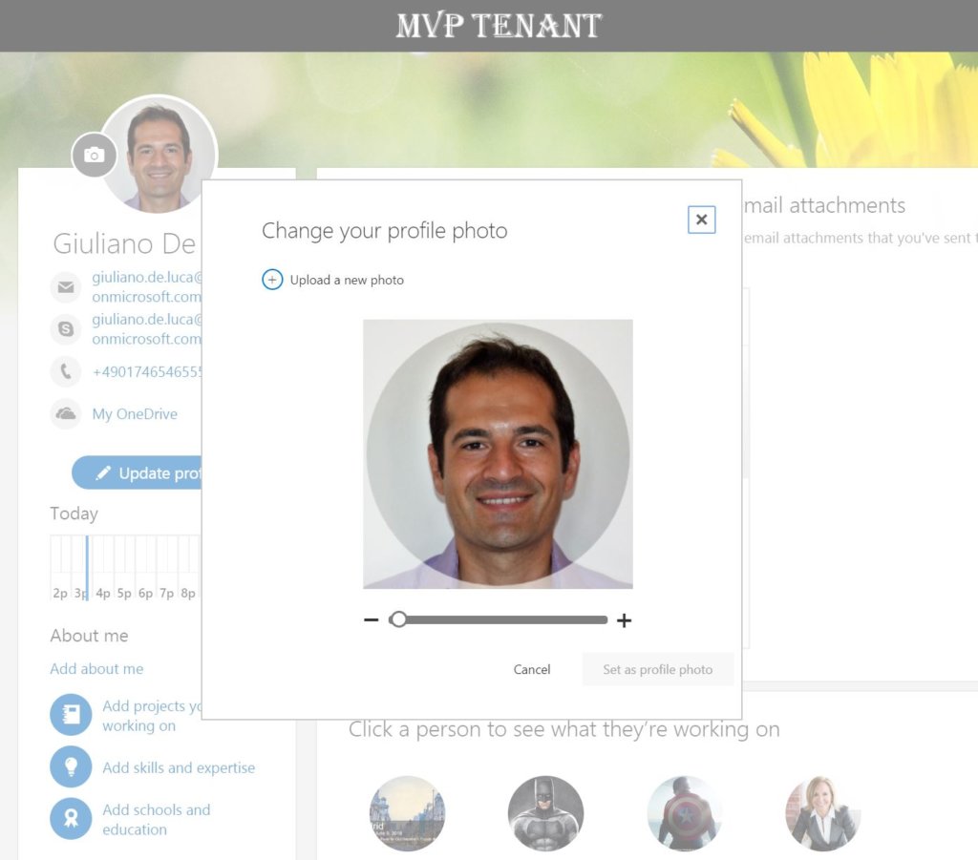The image size is (978, 860).
Task: Click the Skype icon next to the contact
Action: click(x=65, y=328)
